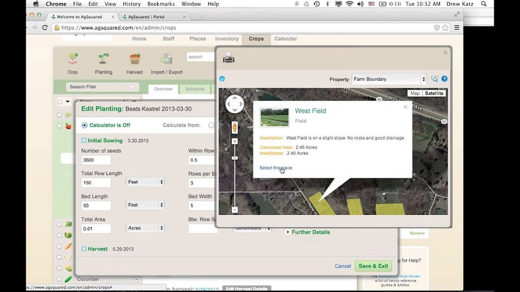The image size is (520, 292).
Task: Click the Number of seeds field
Action: [x=96, y=160]
